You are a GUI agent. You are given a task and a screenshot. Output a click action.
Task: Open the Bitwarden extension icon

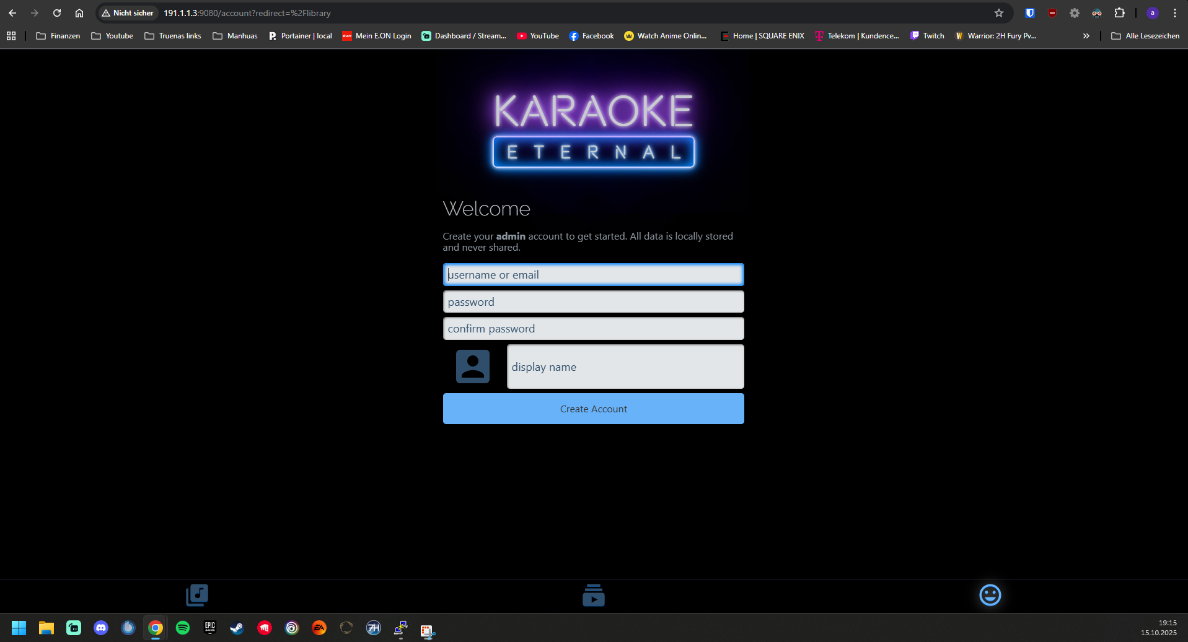(1029, 13)
